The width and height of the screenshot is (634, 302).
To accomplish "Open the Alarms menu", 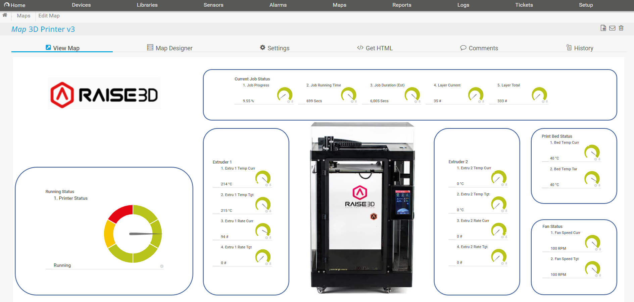I will [278, 5].
